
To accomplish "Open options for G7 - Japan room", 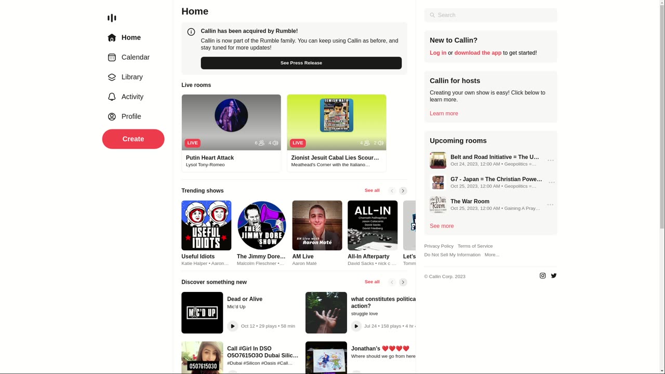I will pos(551,182).
